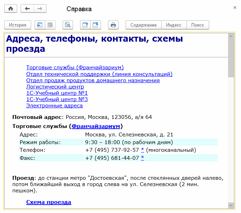This screenshot has height=213, width=241.
Task: Click address Москва, ул. Селезневская, д. 21
Action: click(x=129, y=135)
